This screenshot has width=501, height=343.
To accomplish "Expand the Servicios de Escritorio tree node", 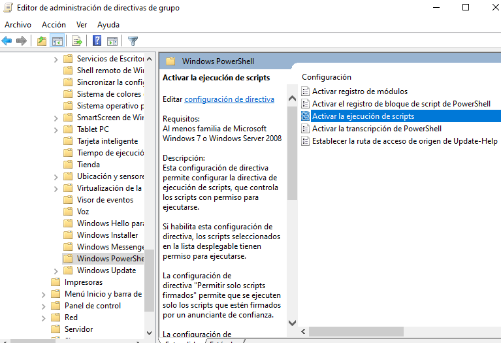I will tap(56, 59).
